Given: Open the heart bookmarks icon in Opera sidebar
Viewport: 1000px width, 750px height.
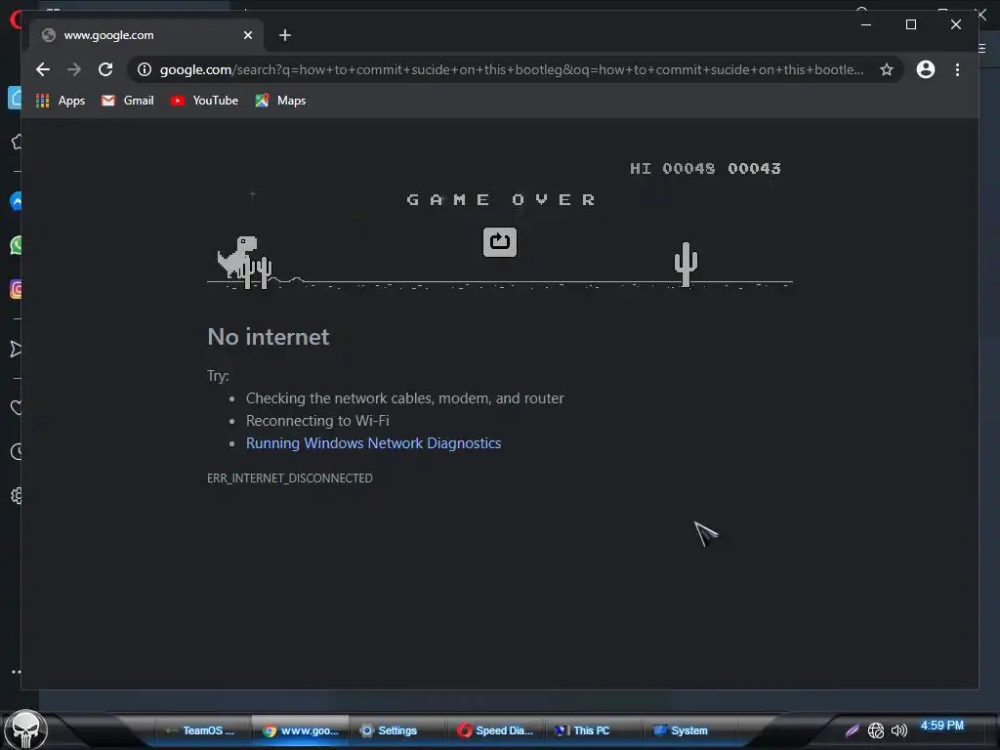Looking at the screenshot, I should [x=17, y=407].
